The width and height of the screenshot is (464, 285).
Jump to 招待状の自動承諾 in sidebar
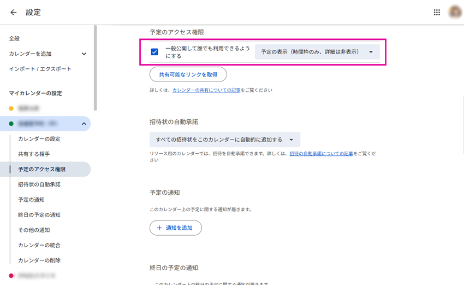(39, 184)
